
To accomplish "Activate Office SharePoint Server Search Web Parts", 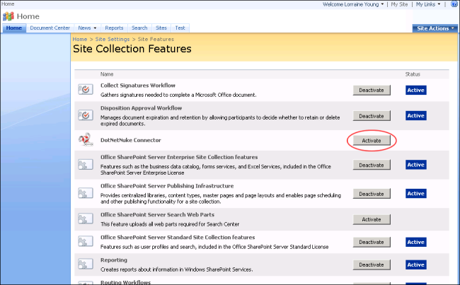I will point(372,219).
